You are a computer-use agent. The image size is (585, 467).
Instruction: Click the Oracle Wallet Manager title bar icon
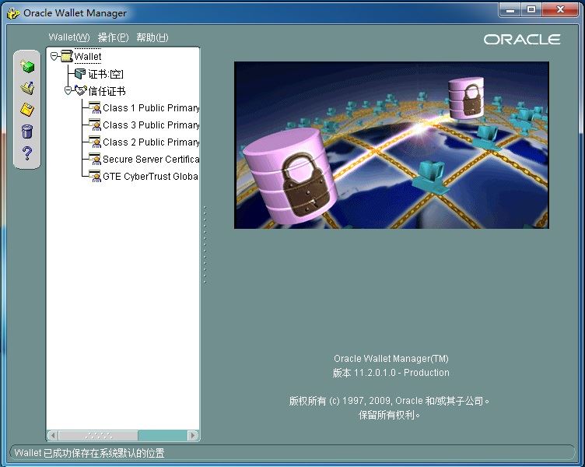[x=13, y=13]
